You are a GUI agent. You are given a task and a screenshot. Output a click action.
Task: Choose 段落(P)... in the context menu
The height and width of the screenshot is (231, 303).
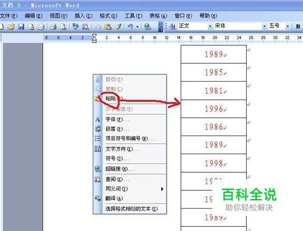pos(130,129)
